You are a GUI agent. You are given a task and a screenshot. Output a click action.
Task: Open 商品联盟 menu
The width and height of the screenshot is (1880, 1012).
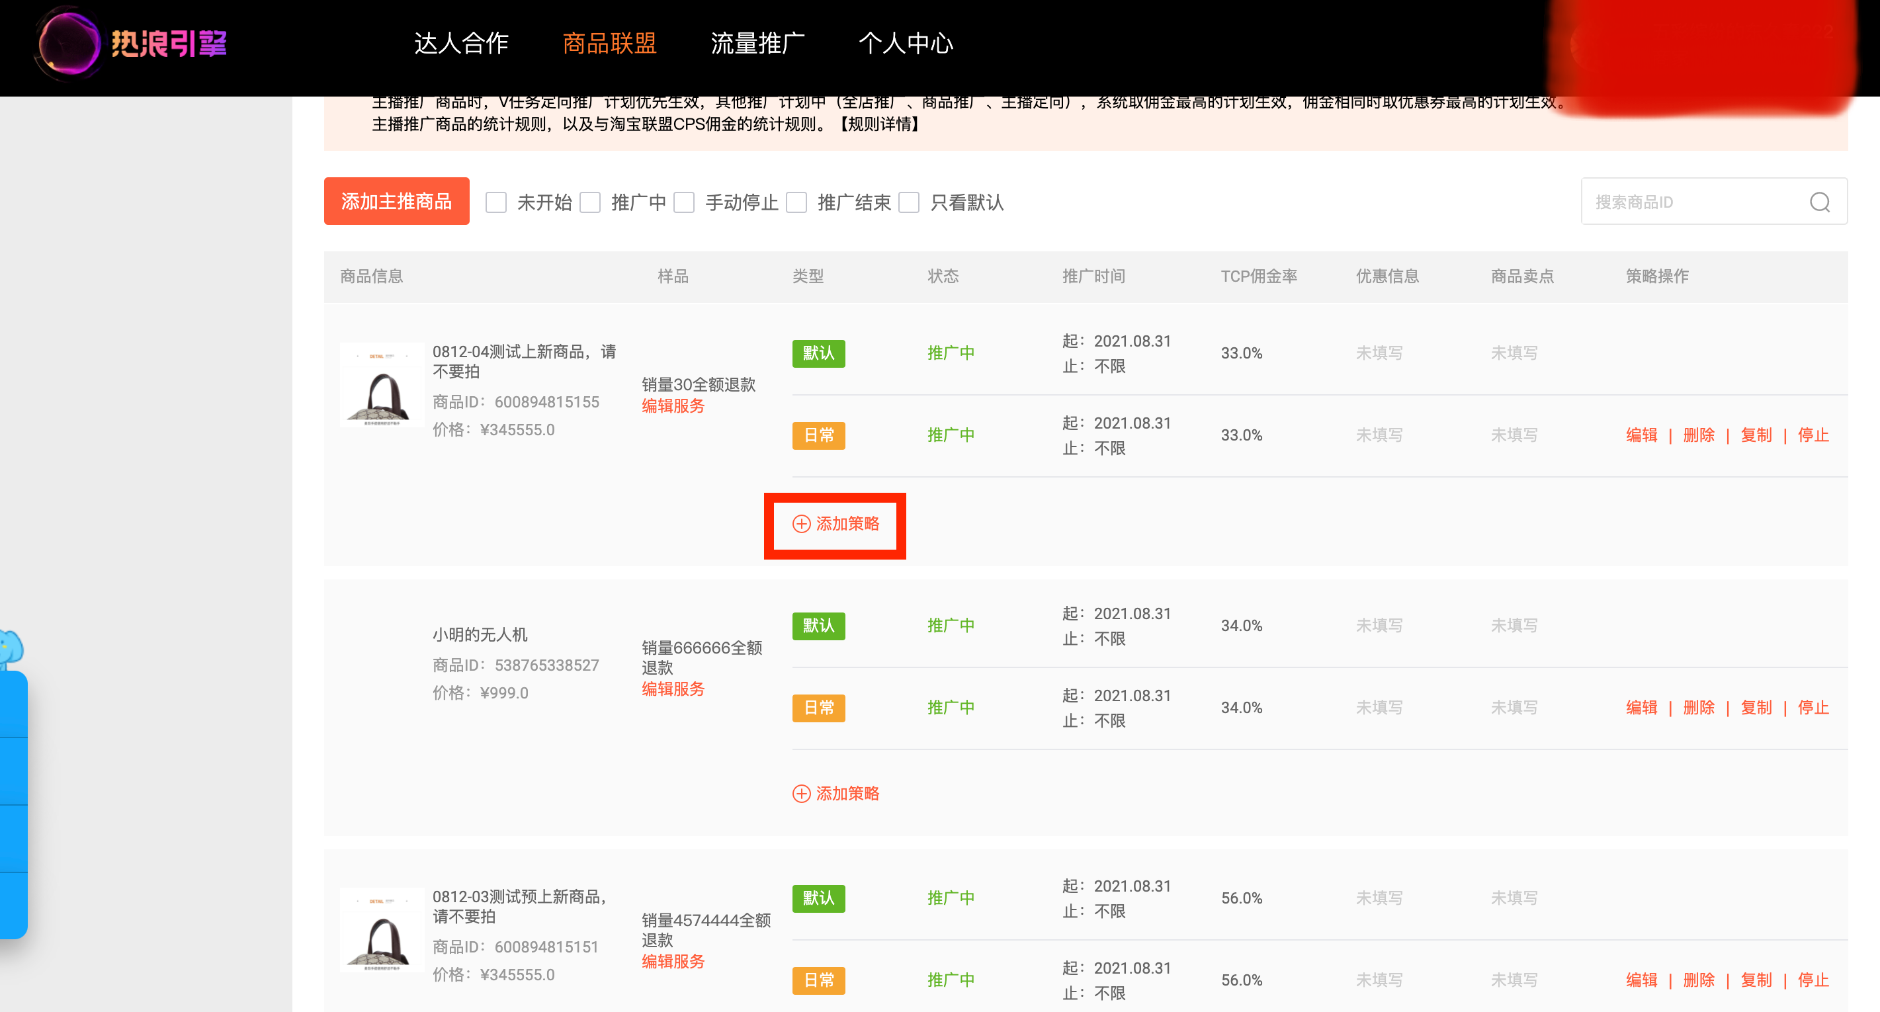click(609, 43)
